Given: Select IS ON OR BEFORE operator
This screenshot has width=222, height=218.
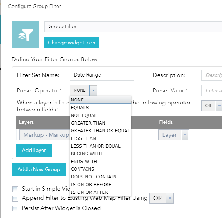Looking at the screenshot, I should click(x=91, y=185).
